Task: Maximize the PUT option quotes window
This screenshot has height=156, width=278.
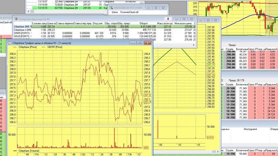Action: pos(156,8)
